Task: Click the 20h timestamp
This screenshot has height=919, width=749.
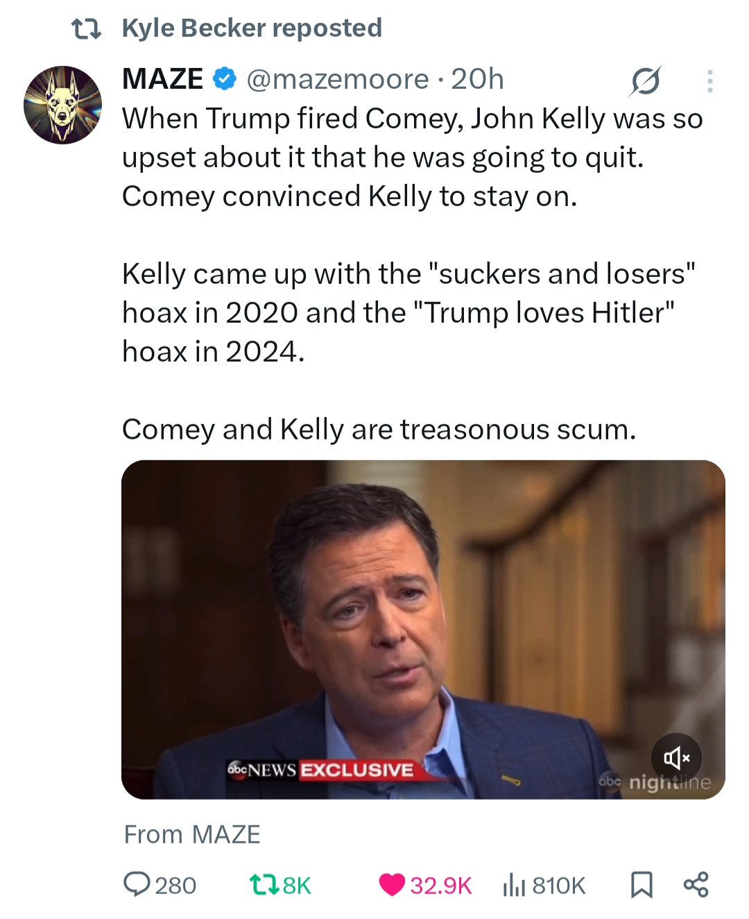Action: 477,79
